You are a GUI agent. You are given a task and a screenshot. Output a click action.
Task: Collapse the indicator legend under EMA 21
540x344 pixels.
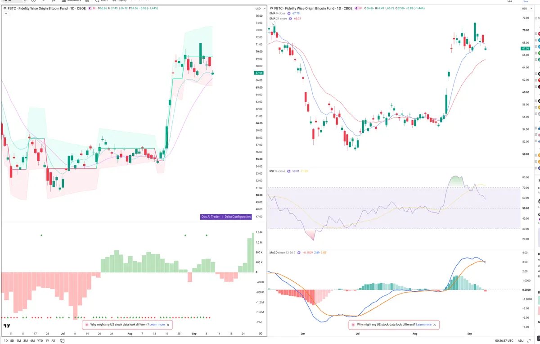click(272, 23)
